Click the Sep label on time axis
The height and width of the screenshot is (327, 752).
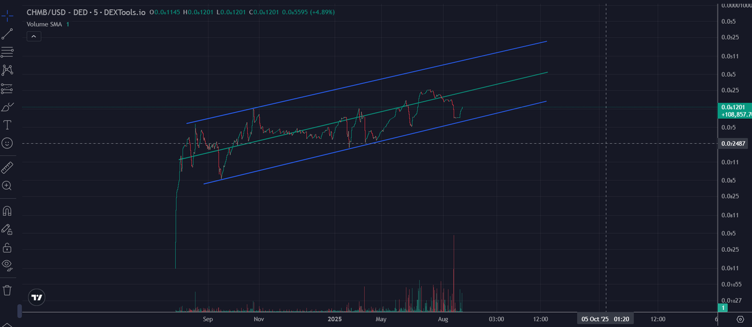(207, 319)
